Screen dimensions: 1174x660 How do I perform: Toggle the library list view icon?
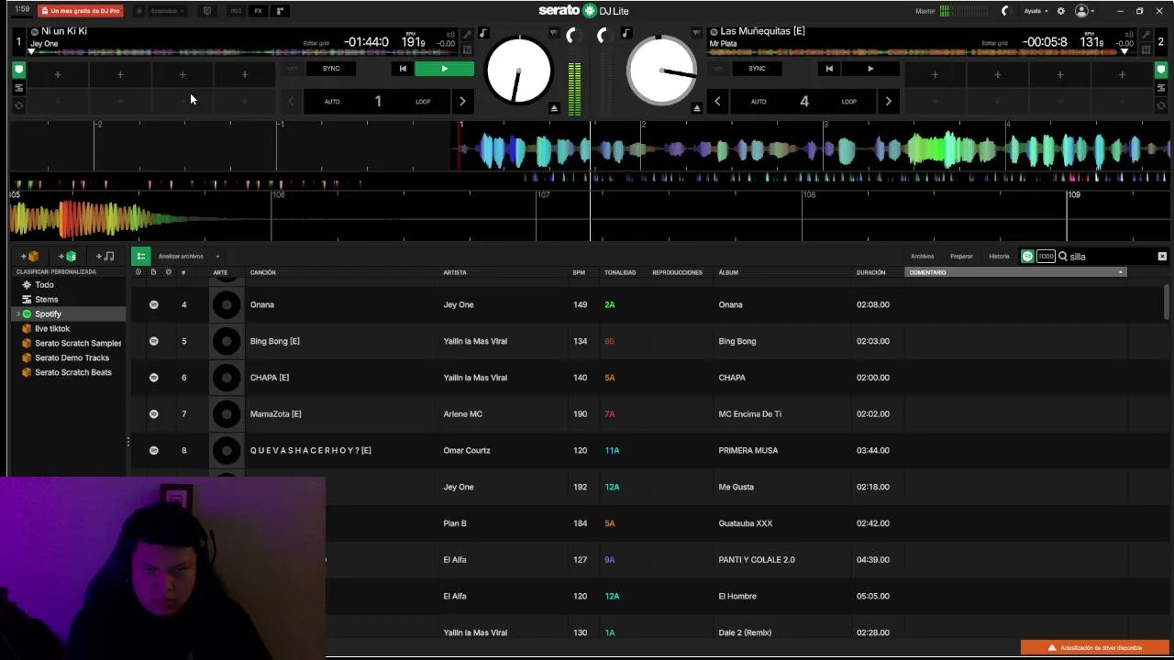tap(140, 257)
